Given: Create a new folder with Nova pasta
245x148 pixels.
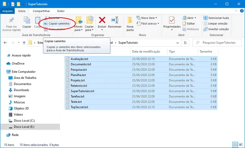Looking at the screenshot, I should coord(130,24).
